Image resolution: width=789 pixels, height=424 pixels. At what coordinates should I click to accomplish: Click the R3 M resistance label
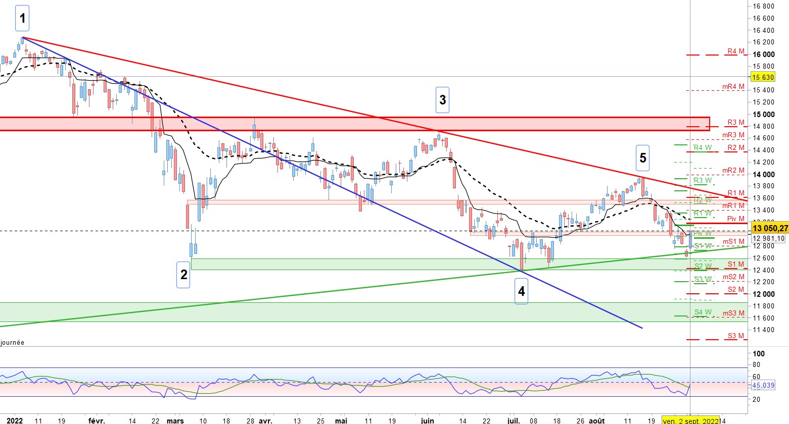[x=736, y=123]
